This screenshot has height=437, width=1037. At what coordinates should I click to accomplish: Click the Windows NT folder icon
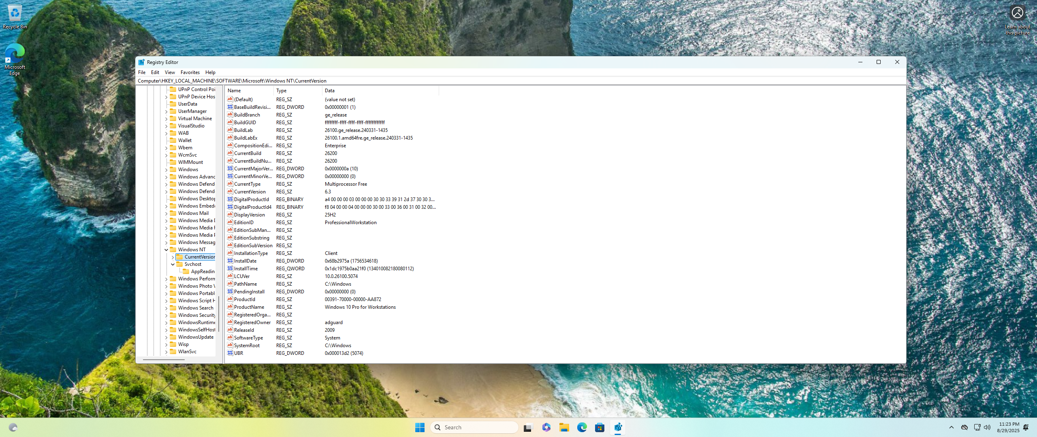point(173,250)
